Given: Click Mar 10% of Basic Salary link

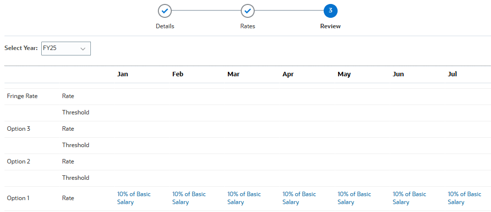Looking at the screenshot, I should point(244,198).
